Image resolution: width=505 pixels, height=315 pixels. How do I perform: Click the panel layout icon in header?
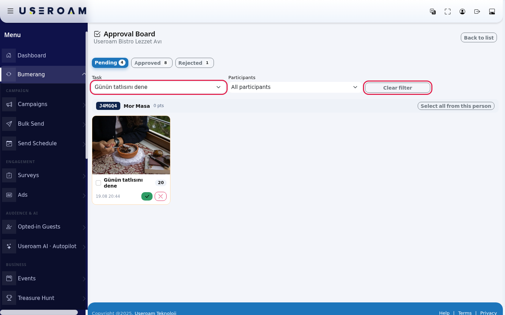click(492, 12)
